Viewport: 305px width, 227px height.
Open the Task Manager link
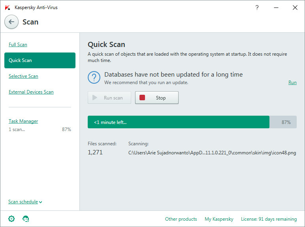(x=23, y=121)
